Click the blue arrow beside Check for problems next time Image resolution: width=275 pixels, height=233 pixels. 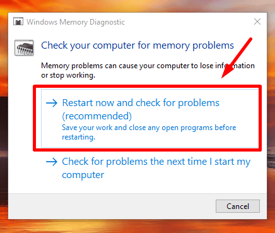52,162
